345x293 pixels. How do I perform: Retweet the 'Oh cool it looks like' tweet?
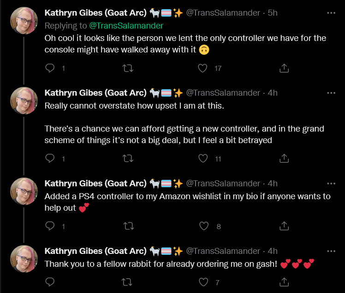tap(128, 68)
